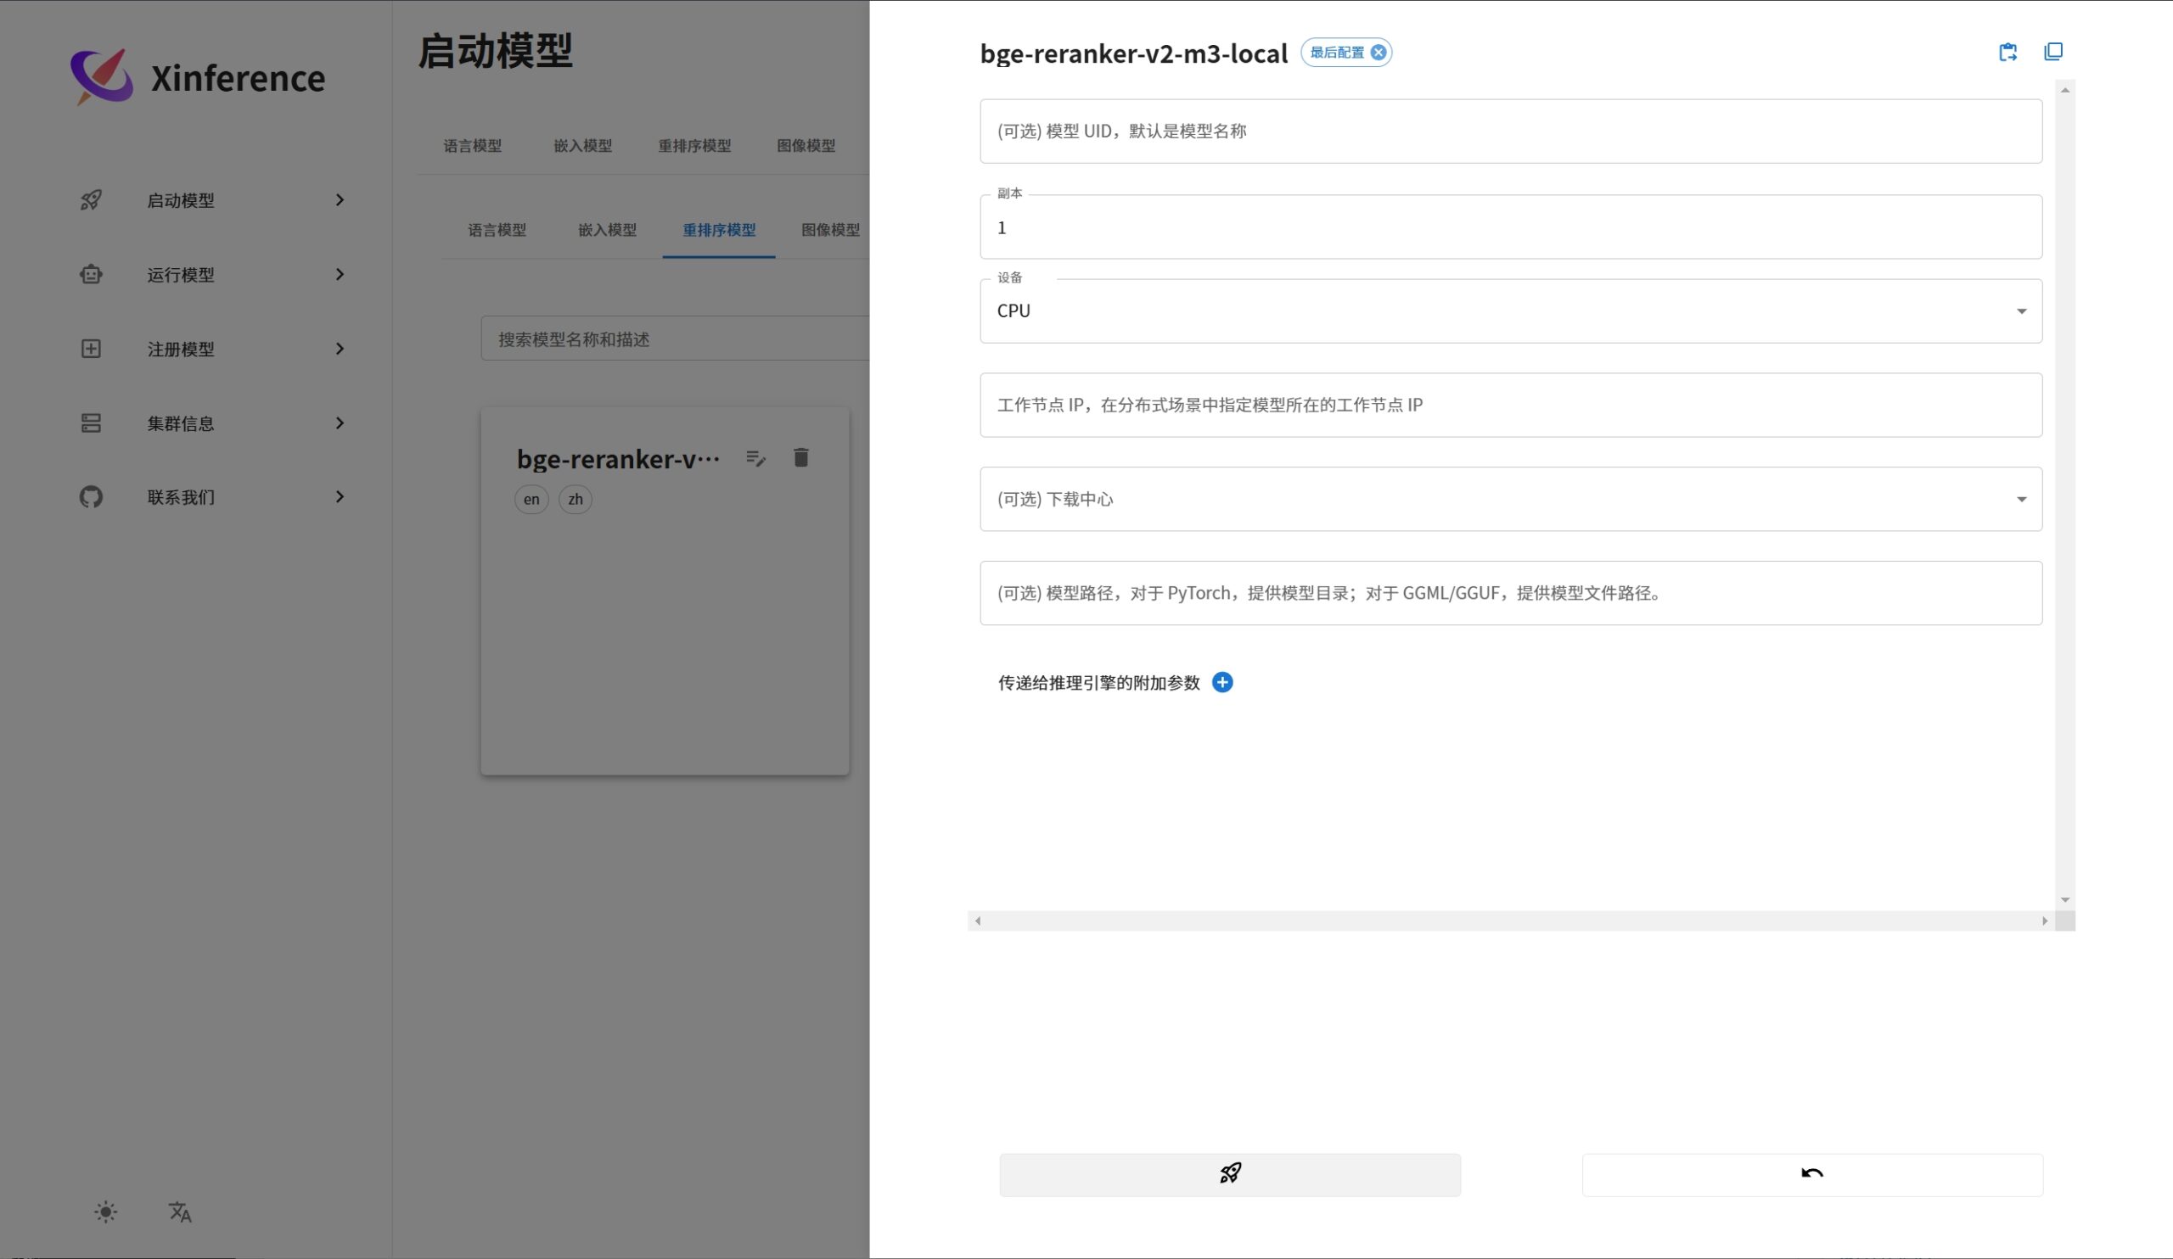Toggle light theme with sun icon
Screen dimensions: 2173x1259
coord(106,1212)
